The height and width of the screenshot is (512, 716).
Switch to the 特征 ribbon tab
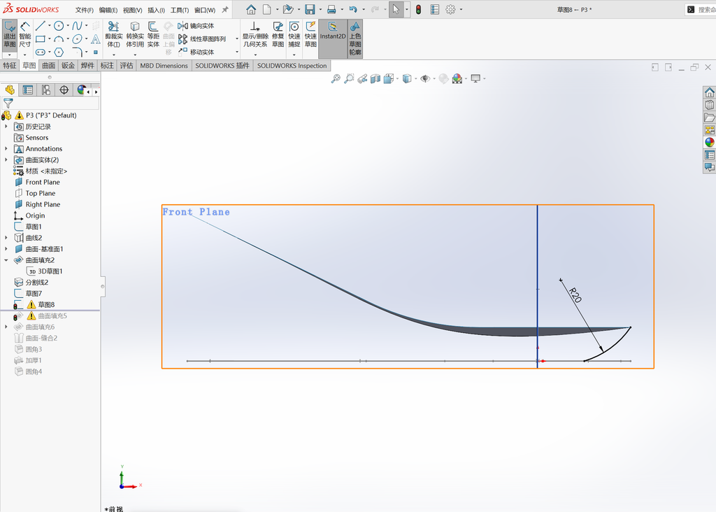point(10,65)
